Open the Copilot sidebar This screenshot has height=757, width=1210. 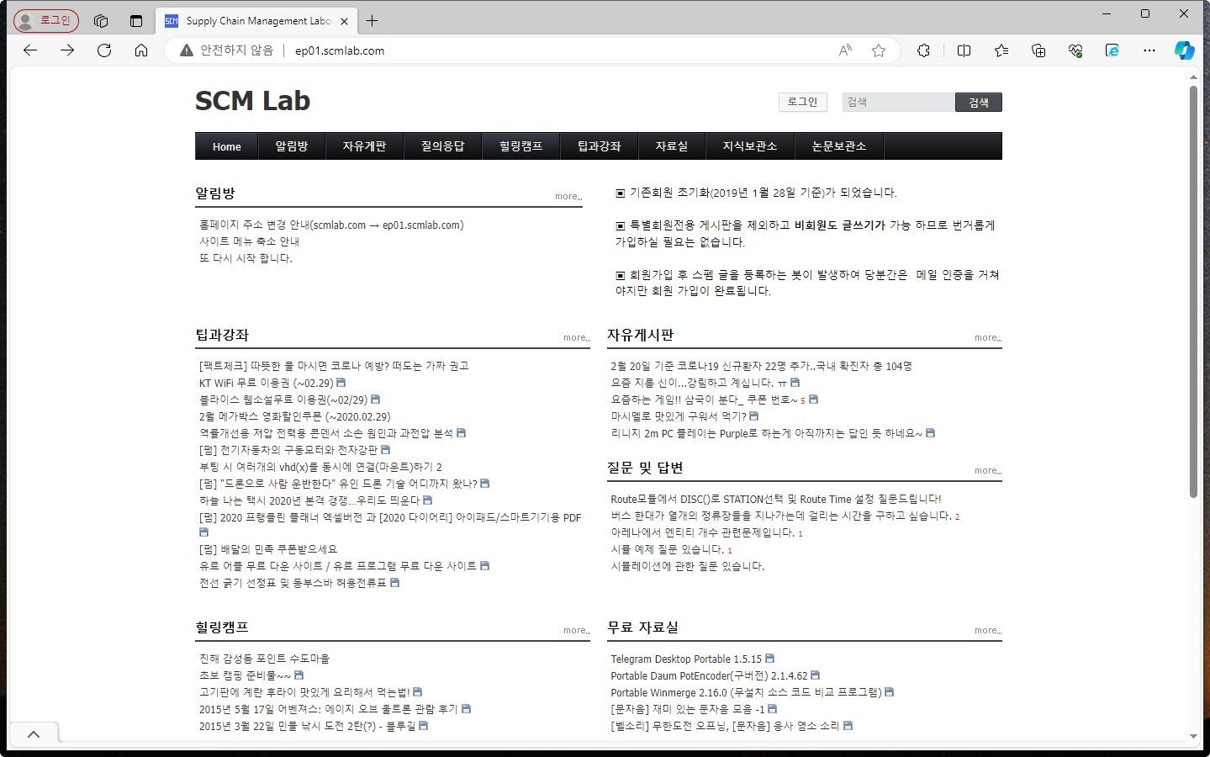click(1185, 50)
